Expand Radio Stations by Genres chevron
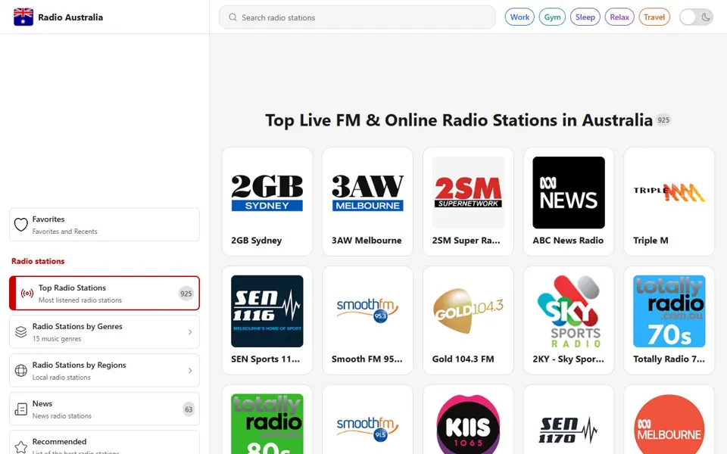Image resolution: width=727 pixels, height=454 pixels. click(190, 331)
